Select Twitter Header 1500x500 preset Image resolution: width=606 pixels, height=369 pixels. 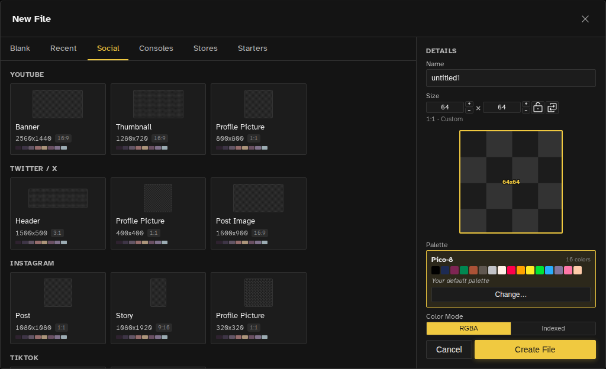pos(58,213)
